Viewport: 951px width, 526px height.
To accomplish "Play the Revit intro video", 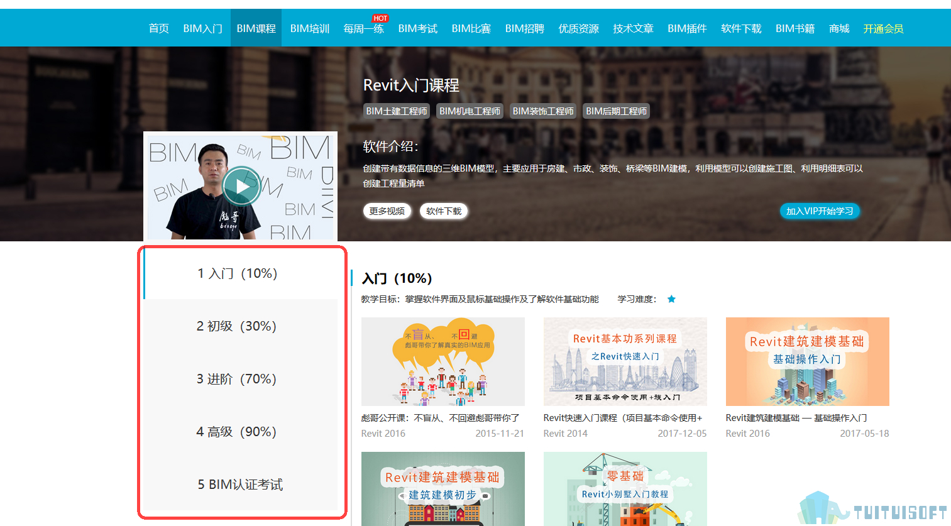I will tap(241, 186).
